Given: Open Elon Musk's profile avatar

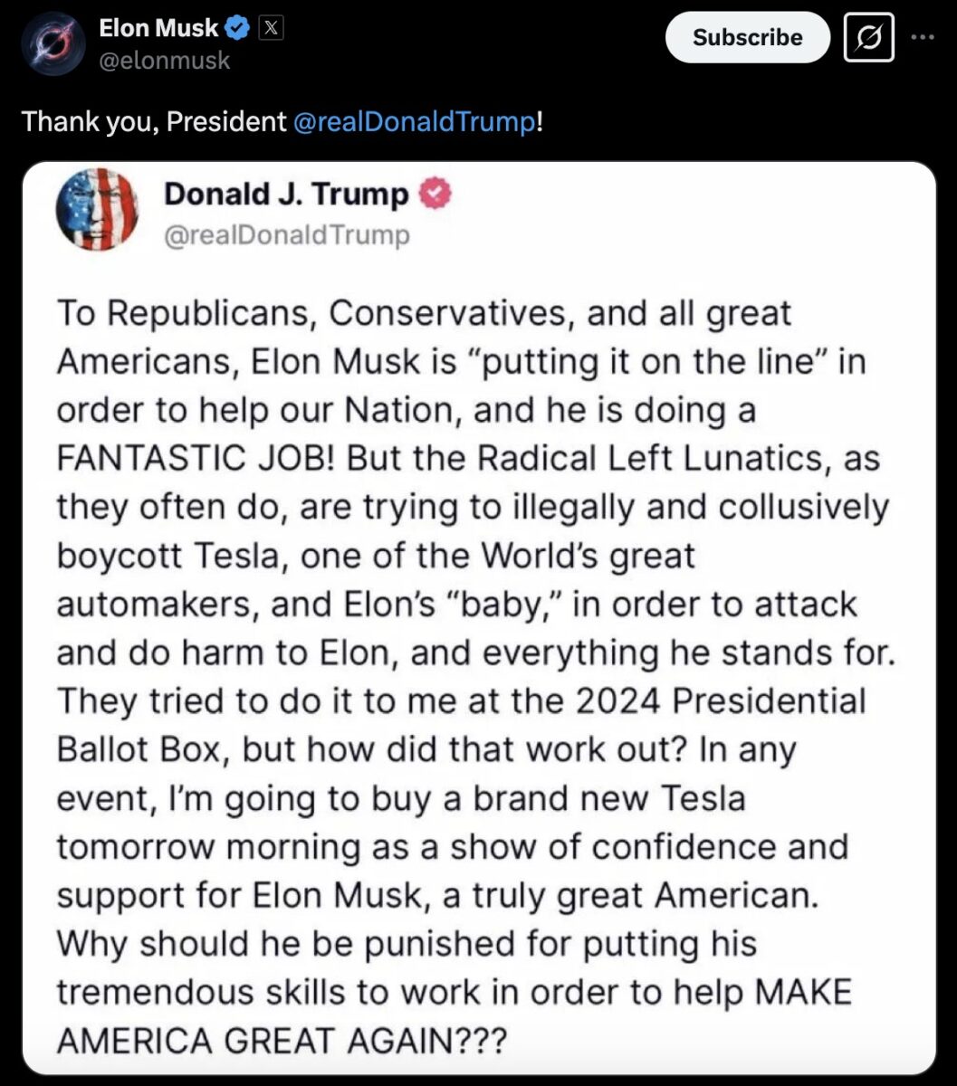Looking at the screenshot, I should (x=53, y=43).
